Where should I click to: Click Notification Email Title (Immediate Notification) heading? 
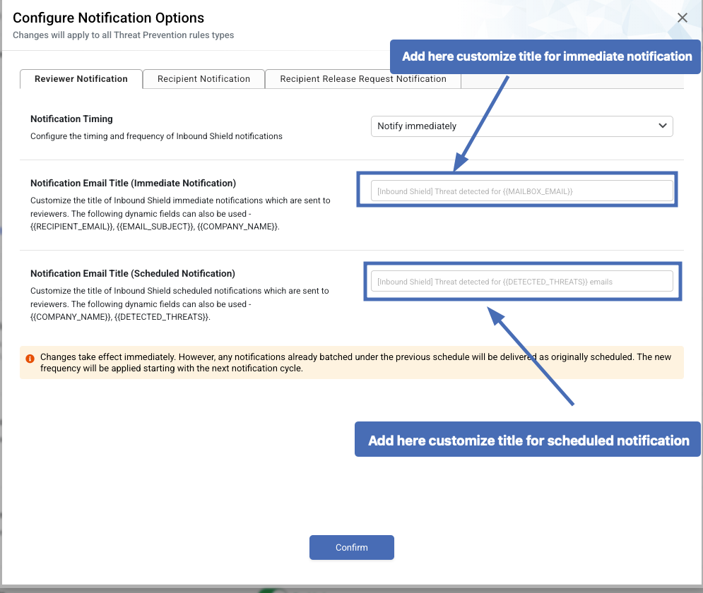coord(133,183)
